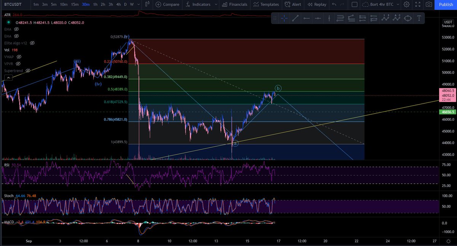The width and height of the screenshot is (457, 246).
Task: Open time axis settings gear at bottom right
Action: pos(448,241)
